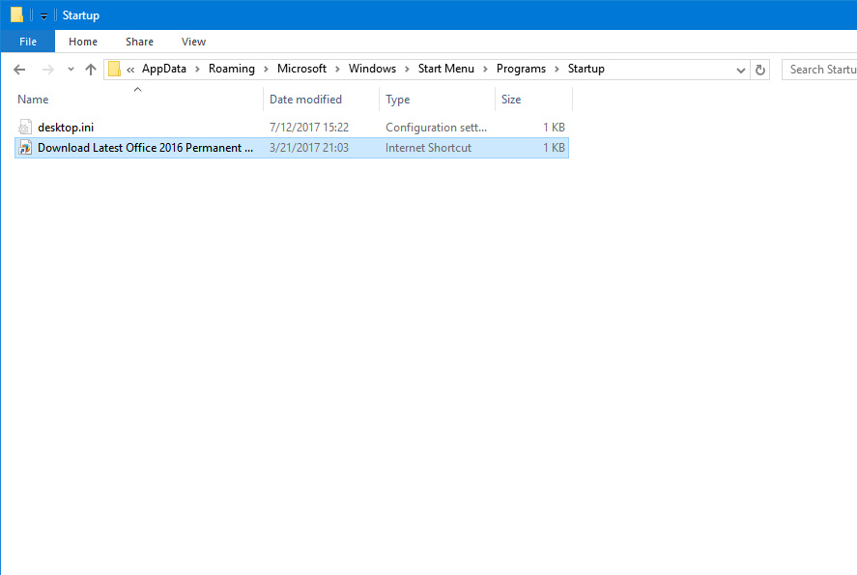
Task: Open the View ribbon tab
Action: (193, 42)
